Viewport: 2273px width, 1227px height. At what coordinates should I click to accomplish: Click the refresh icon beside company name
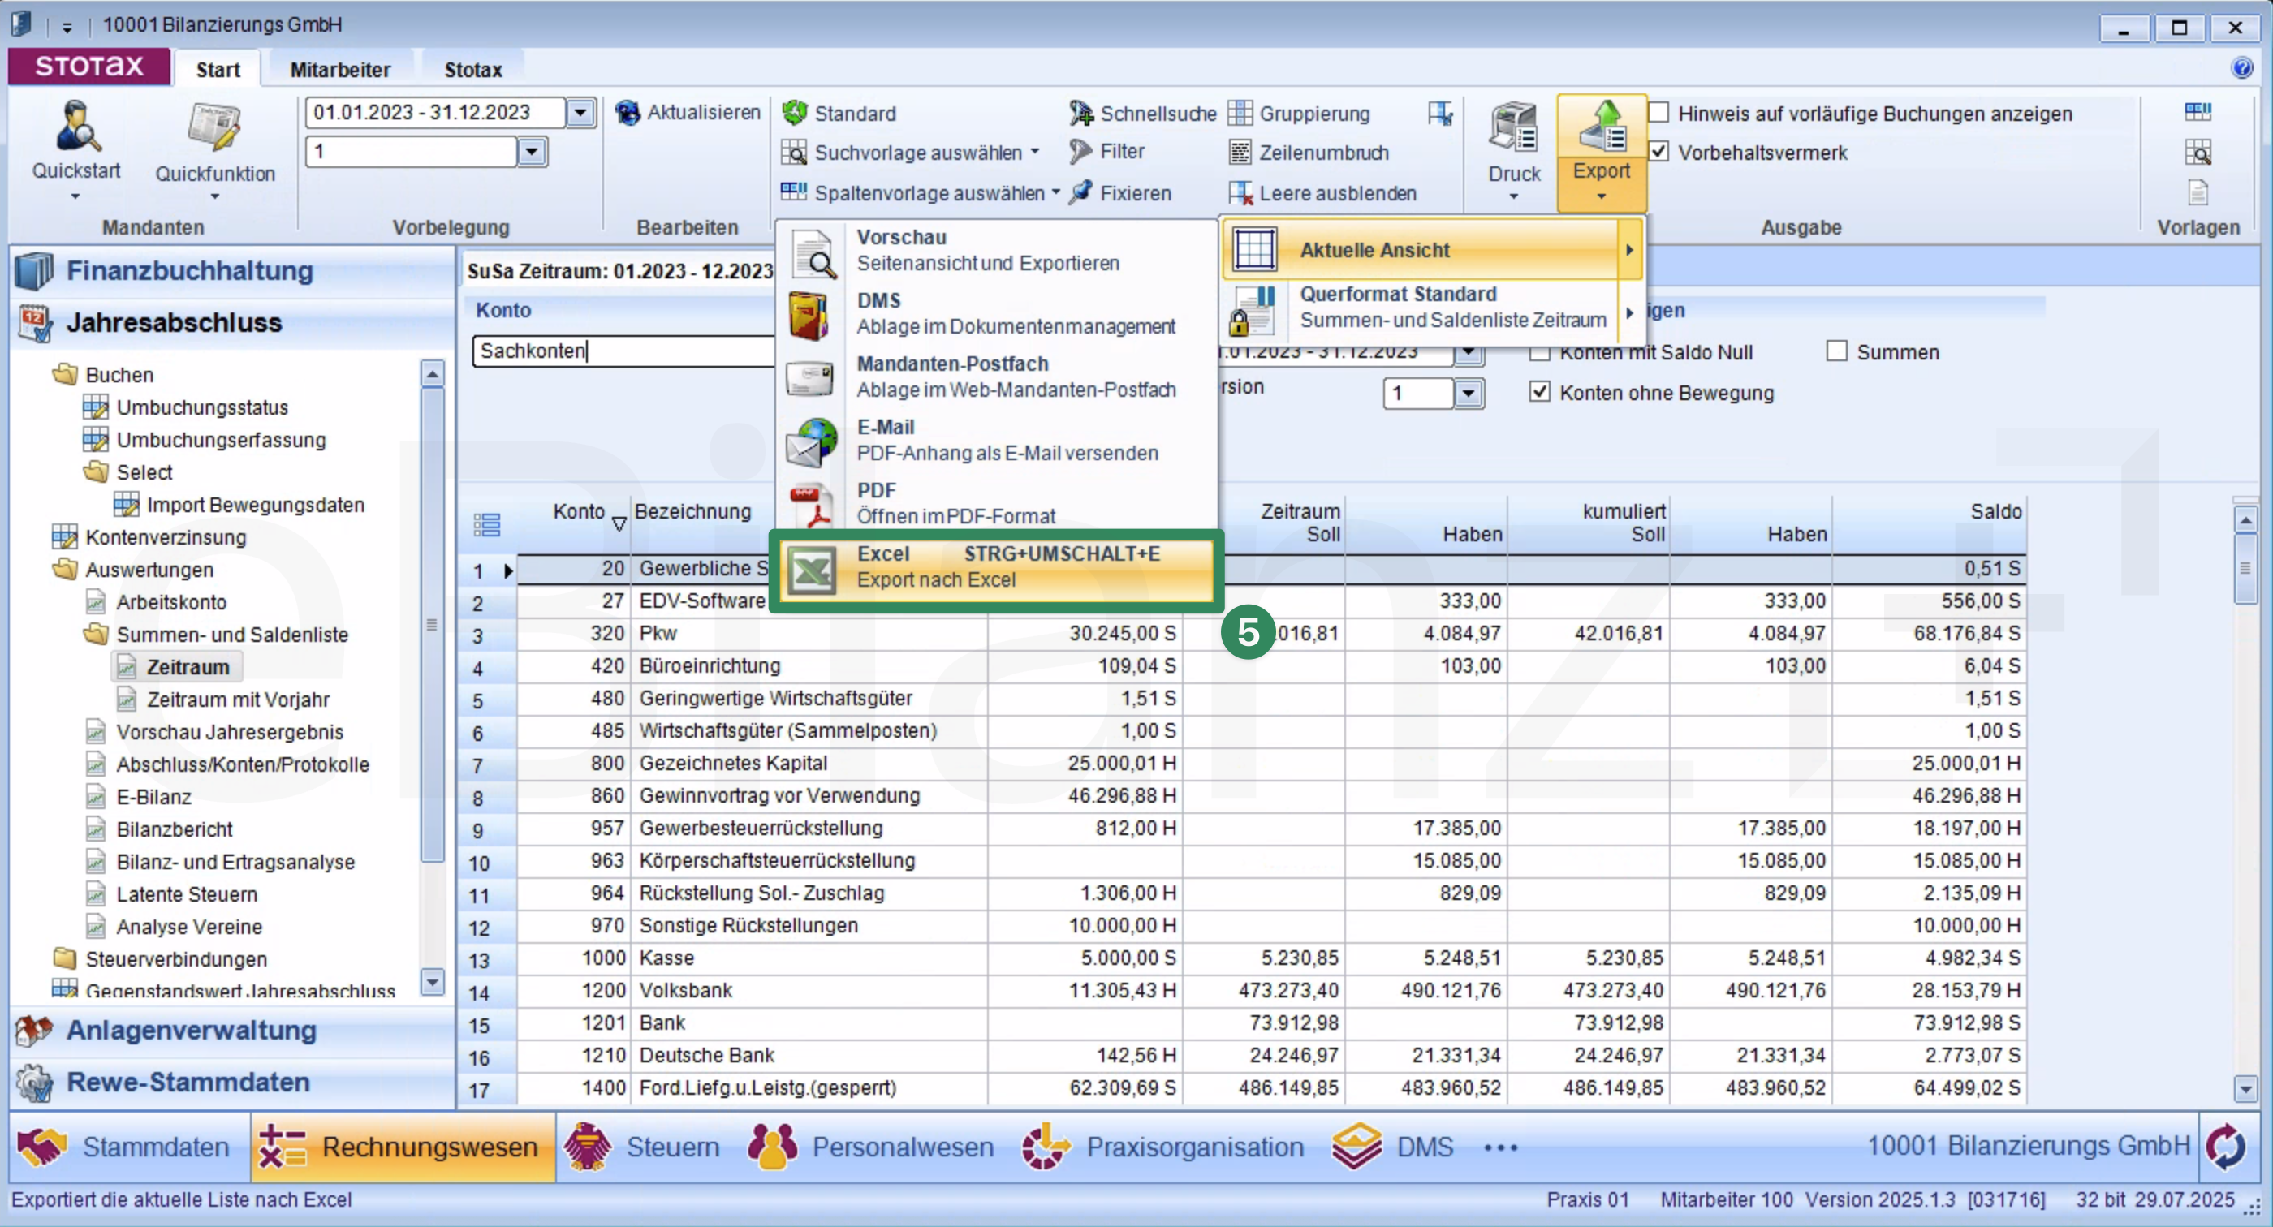(x=2226, y=1147)
